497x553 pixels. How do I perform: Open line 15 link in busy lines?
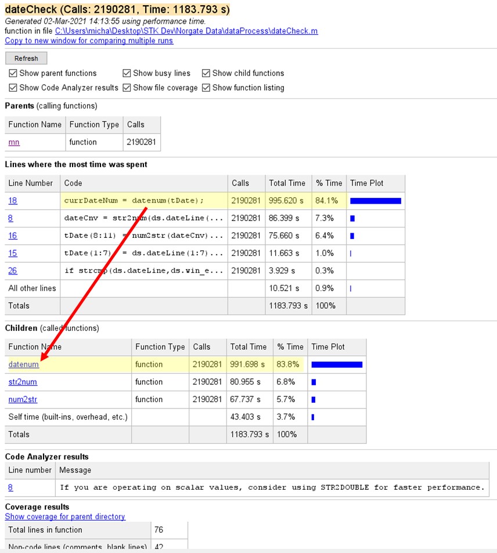tap(13, 253)
